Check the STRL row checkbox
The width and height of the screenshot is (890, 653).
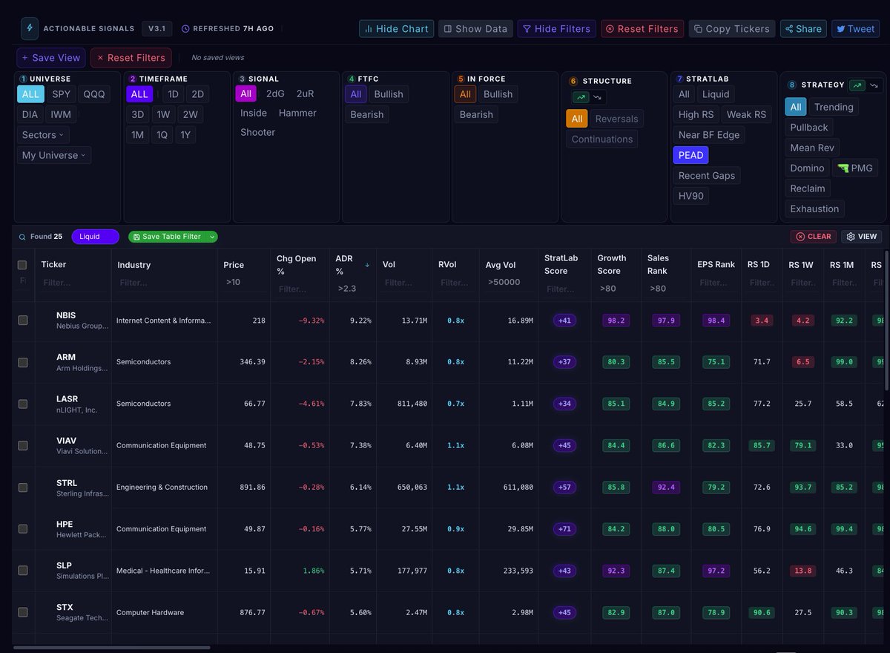23,488
